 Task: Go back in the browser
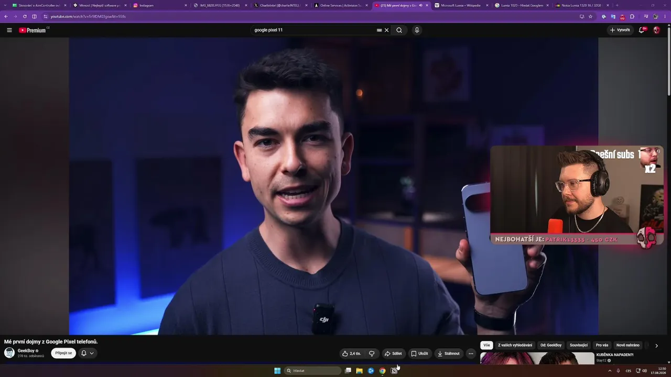[6, 16]
